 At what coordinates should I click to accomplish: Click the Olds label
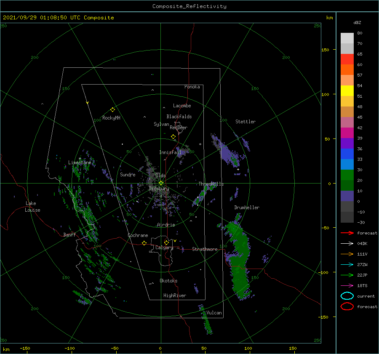coord(160,176)
